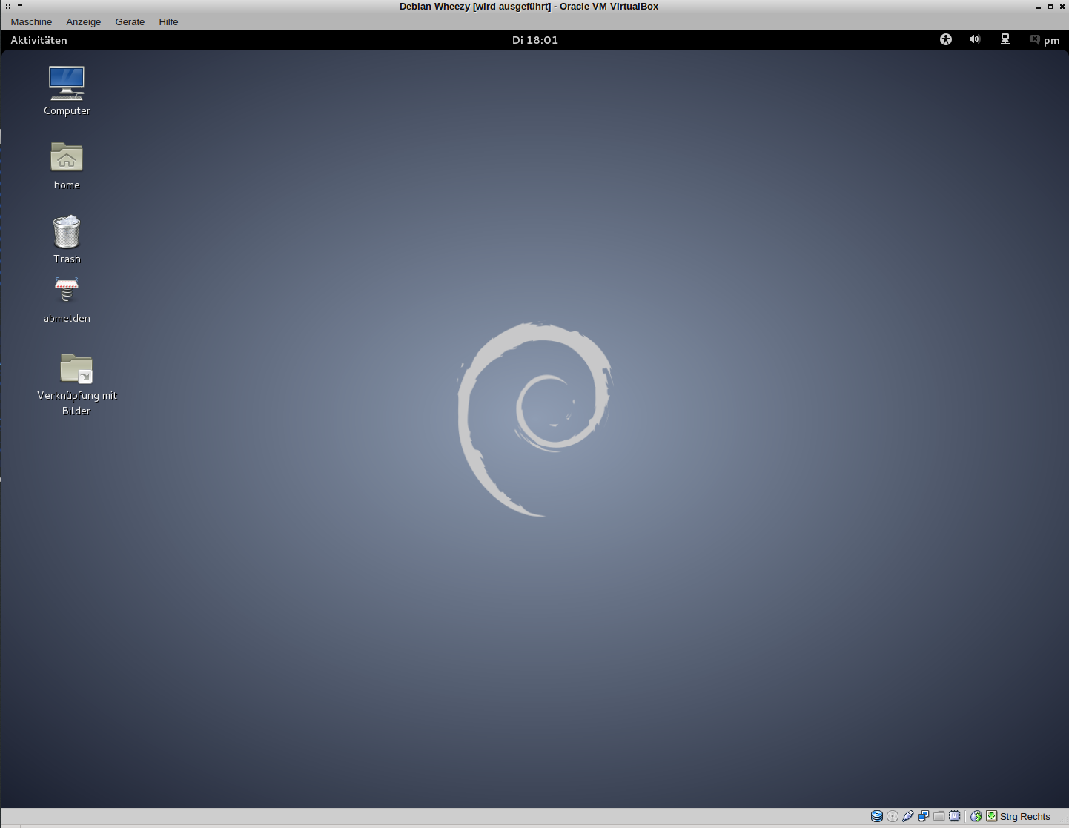Click the virtualization chip indicator
The width and height of the screenshot is (1069, 828).
click(x=955, y=816)
